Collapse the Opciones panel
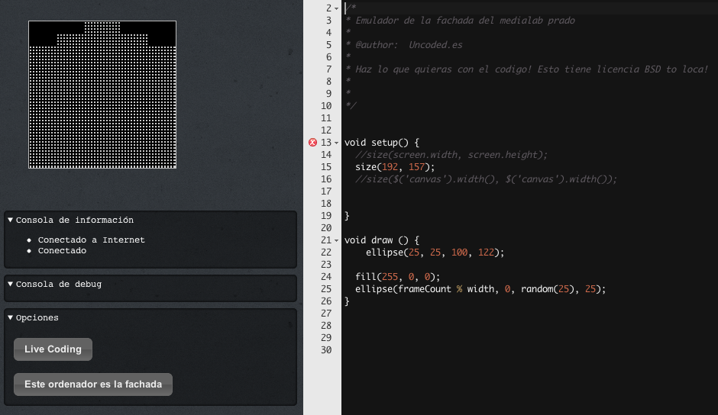The image size is (718, 415). [x=11, y=317]
